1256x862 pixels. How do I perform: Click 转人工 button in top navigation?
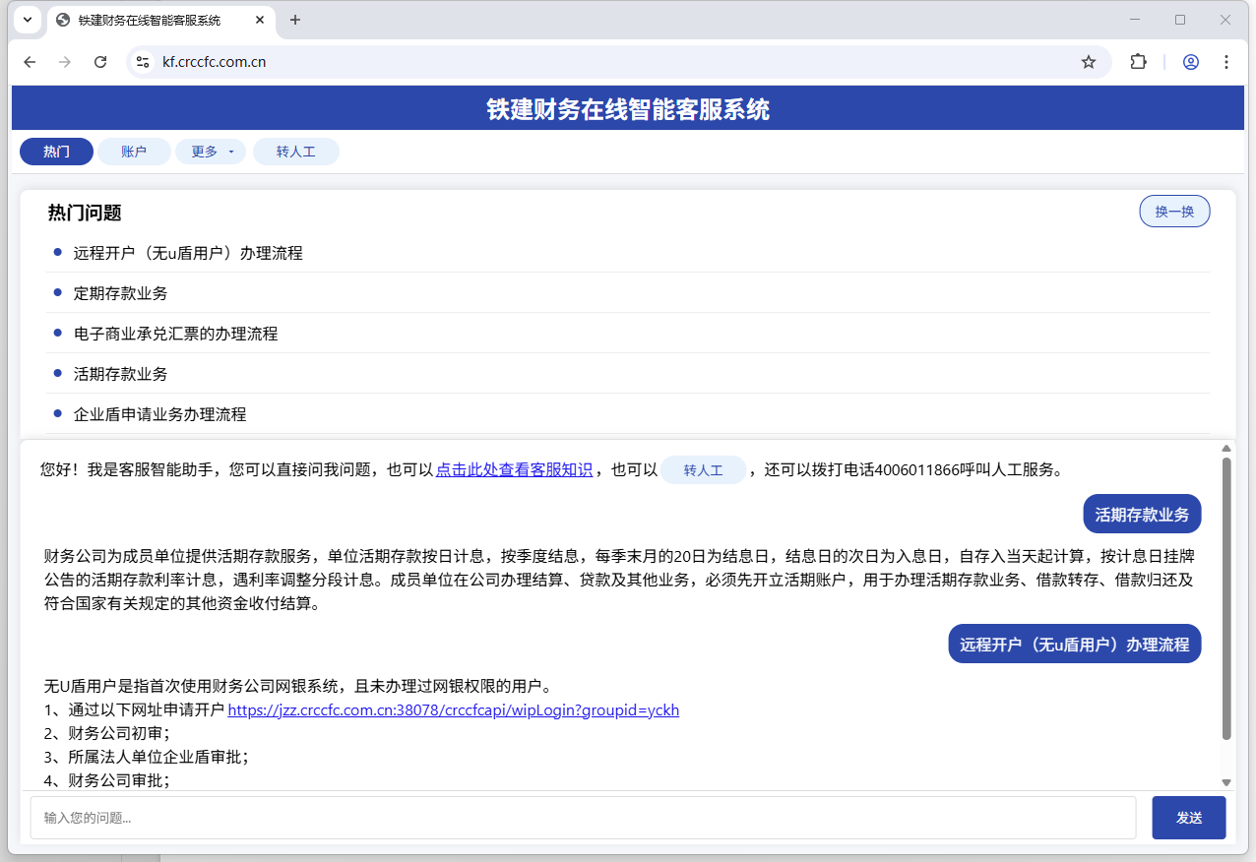[x=295, y=152]
